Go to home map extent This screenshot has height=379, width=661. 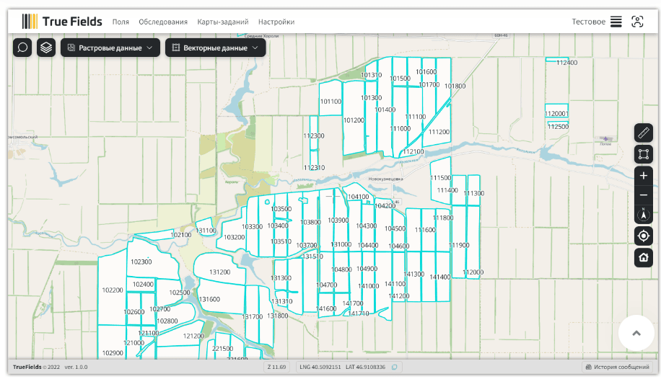tap(643, 257)
